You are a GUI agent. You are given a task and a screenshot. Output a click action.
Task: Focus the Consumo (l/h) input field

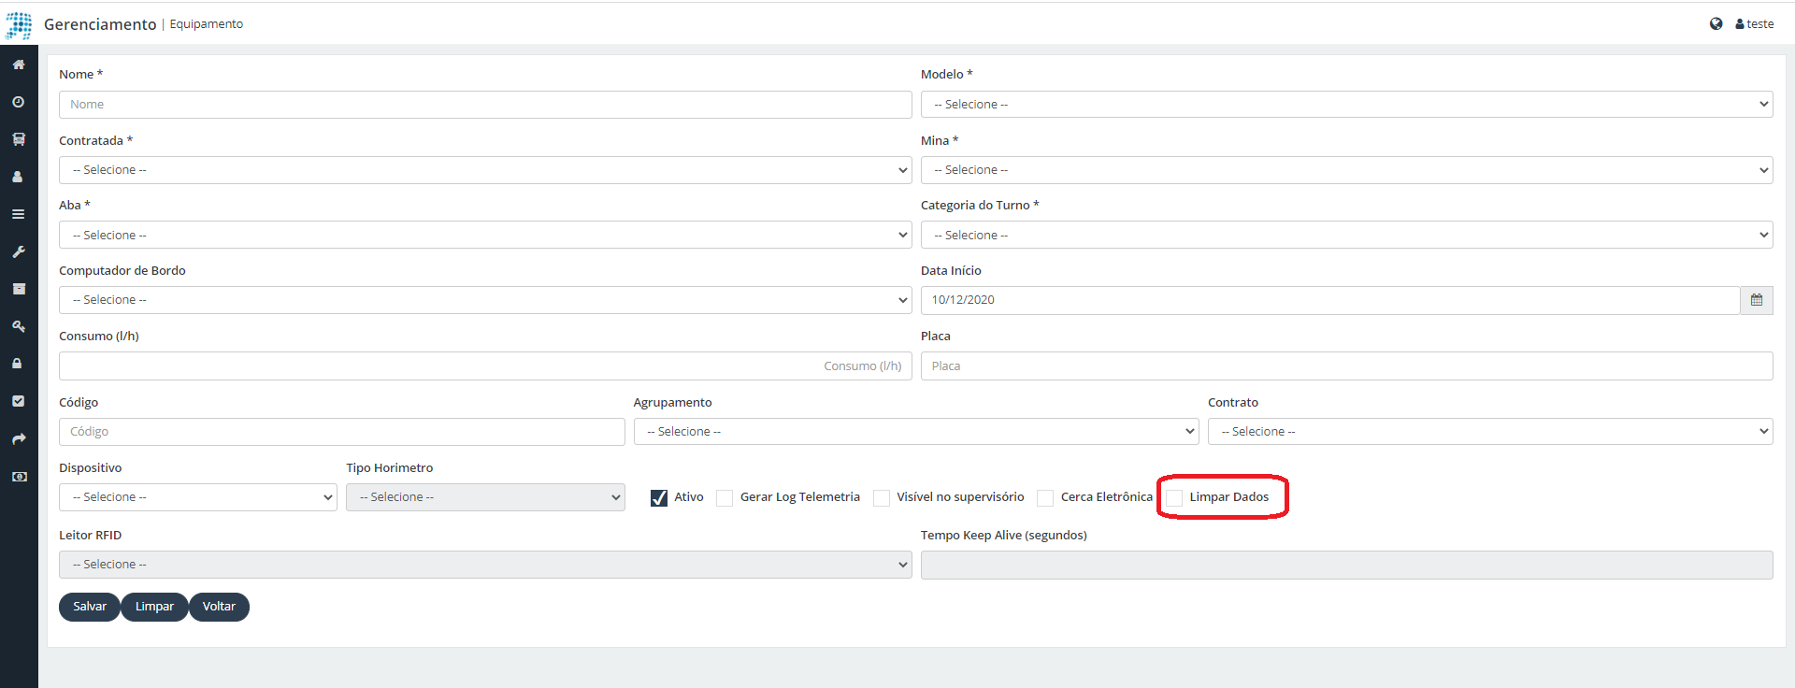pyautogui.click(x=485, y=365)
